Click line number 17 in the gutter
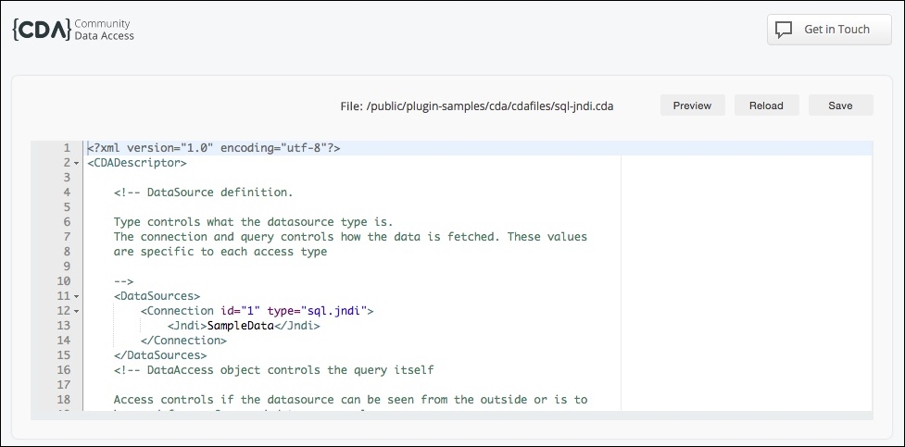The height and width of the screenshot is (447, 905). point(64,385)
